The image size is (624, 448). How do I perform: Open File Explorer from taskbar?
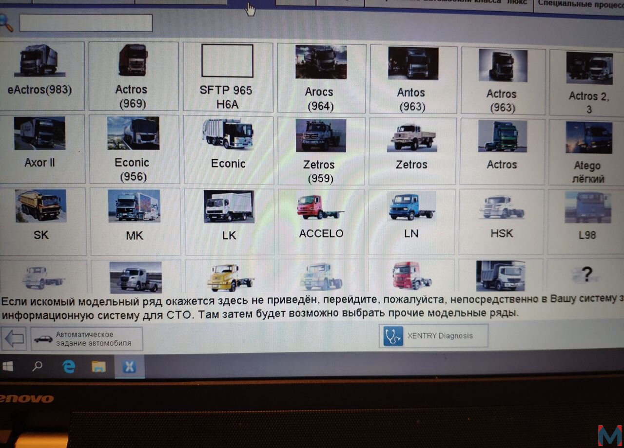[98, 367]
